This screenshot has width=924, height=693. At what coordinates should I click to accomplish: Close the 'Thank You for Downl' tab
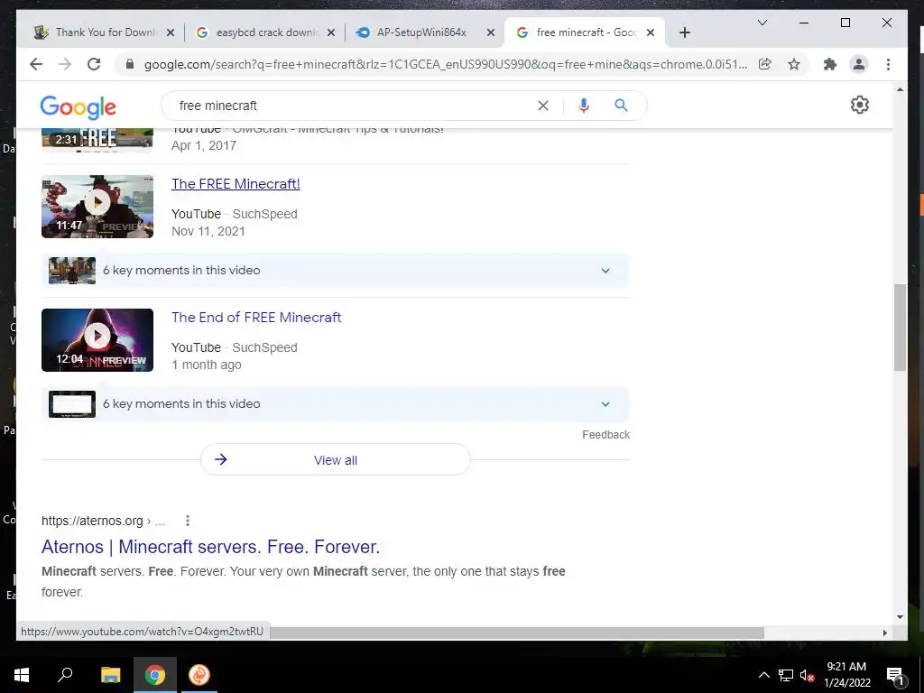171,32
